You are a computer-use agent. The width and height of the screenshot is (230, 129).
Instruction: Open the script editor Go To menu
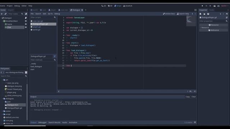point(50,14)
